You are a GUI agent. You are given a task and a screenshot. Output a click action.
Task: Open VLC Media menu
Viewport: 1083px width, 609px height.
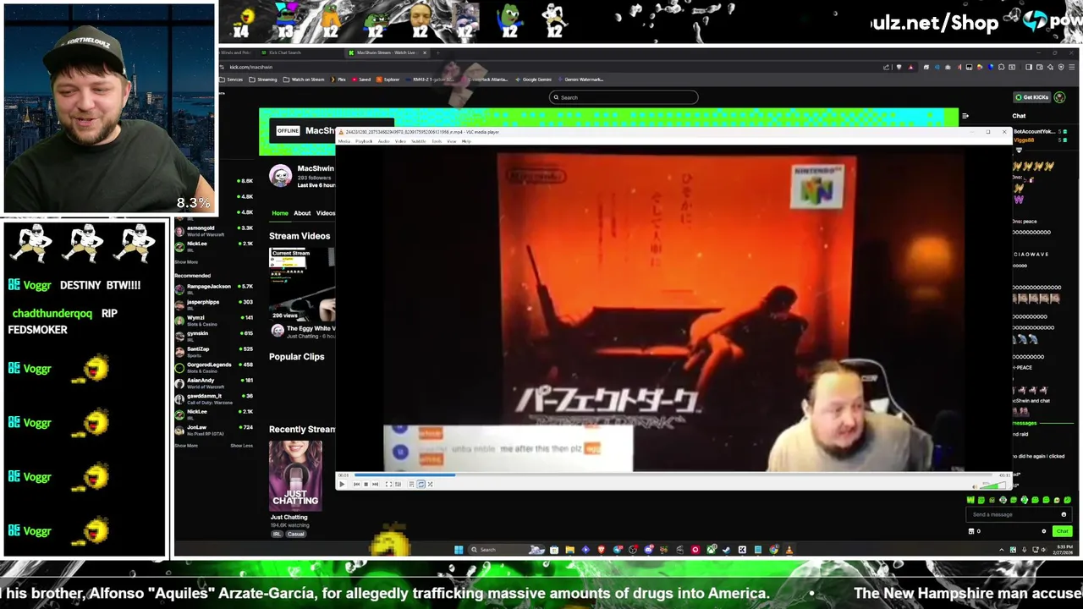pos(344,141)
